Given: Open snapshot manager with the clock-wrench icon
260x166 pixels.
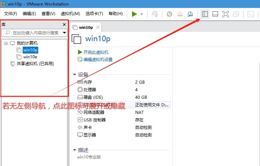Looking at the screenshot, I should point(190,14).
